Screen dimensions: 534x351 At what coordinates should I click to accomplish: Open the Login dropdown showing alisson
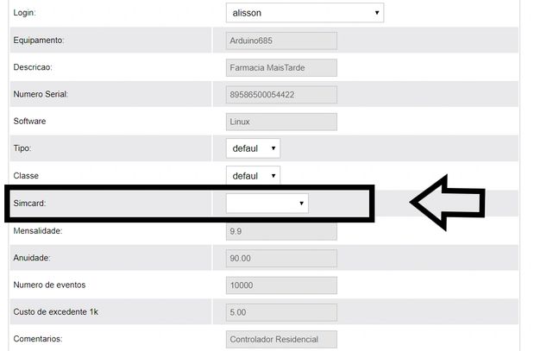pyautogui.click(x=305, y=13)
